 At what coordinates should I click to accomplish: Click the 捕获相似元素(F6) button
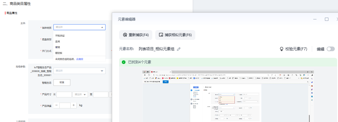pos(175,35)
